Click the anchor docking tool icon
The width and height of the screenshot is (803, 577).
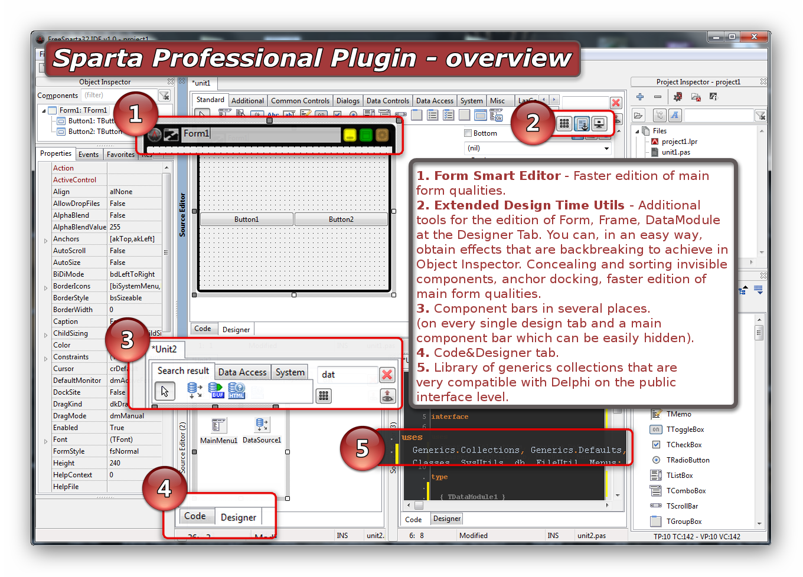582,124
